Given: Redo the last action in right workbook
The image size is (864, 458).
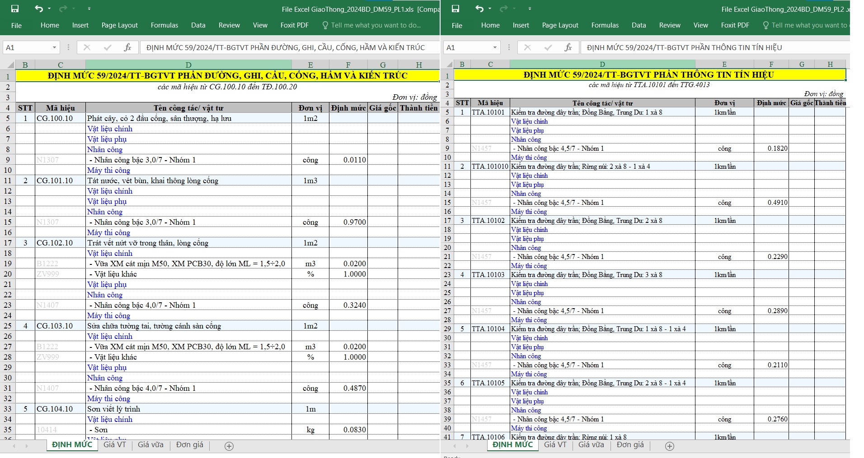Looking at the screenshot, I should click(502, 8).
